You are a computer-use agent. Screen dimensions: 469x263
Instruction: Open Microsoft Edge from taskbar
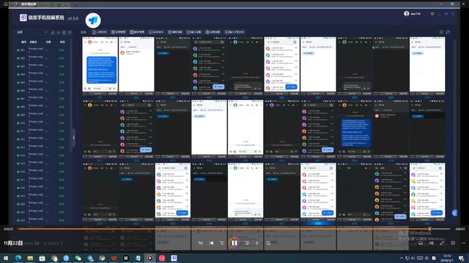point(19,258)
